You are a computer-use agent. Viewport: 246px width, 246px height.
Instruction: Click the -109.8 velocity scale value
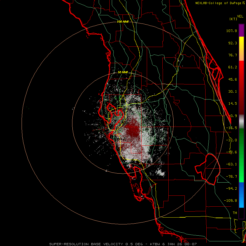pos(230,201)
